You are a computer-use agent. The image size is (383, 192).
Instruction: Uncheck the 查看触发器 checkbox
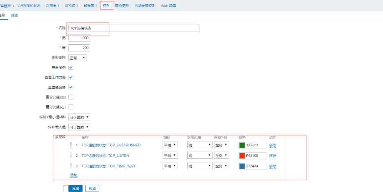[x=71, y=87]
